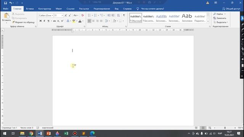
Task: Click the multilevel list icon
Action: (x=102, y=15)
